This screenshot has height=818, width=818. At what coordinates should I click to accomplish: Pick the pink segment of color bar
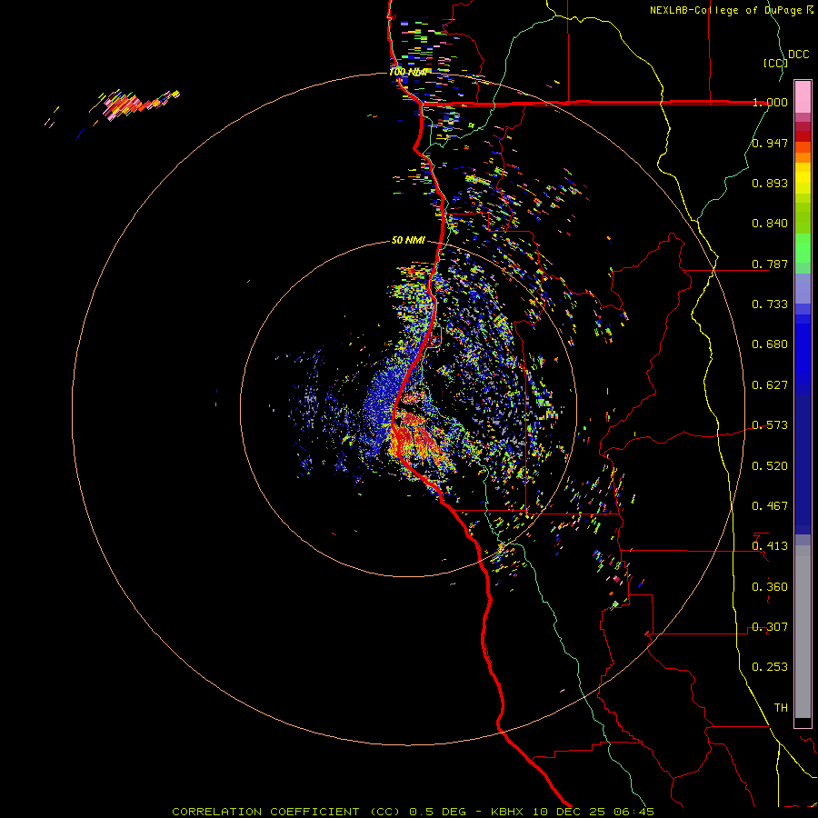803,97
